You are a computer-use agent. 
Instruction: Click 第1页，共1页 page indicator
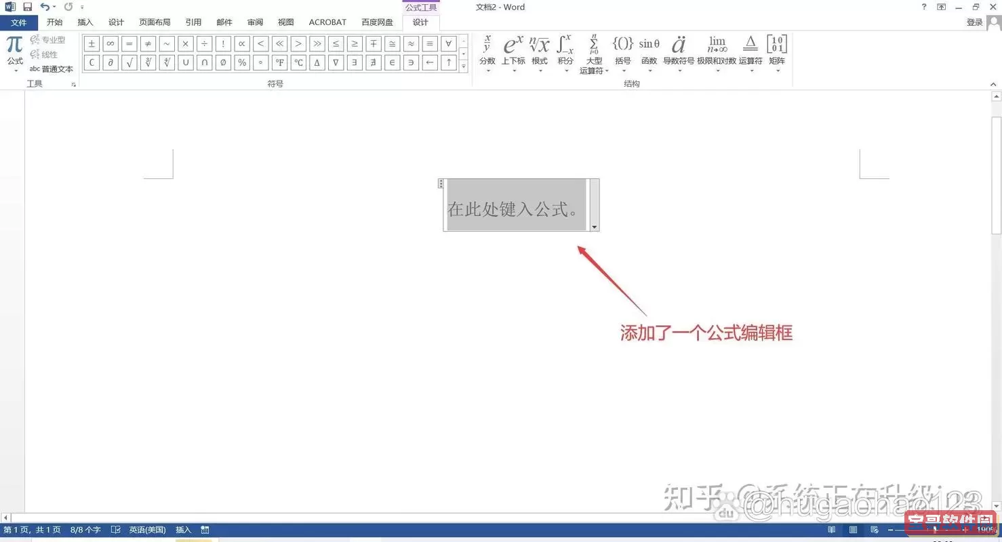point(32,530)
